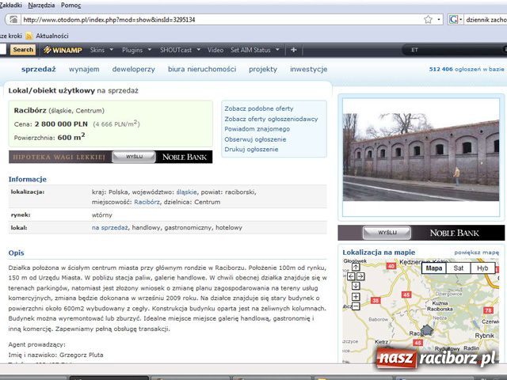Pan the map up with arrow button
507x380 pixels.
pyautogui.click(x=356, y=268)
